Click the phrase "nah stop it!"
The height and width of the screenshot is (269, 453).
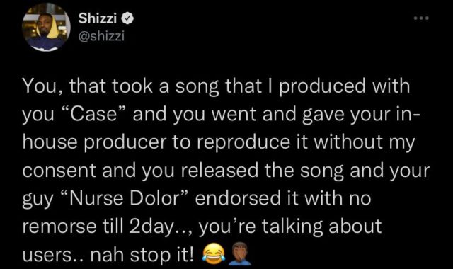pos(142,255)
